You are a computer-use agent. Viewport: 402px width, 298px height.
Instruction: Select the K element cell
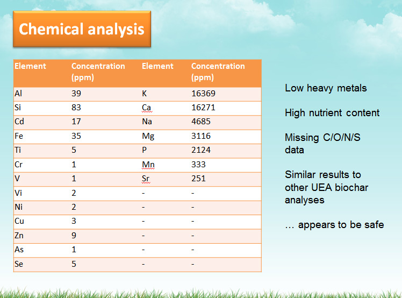[x=145, y=94]
